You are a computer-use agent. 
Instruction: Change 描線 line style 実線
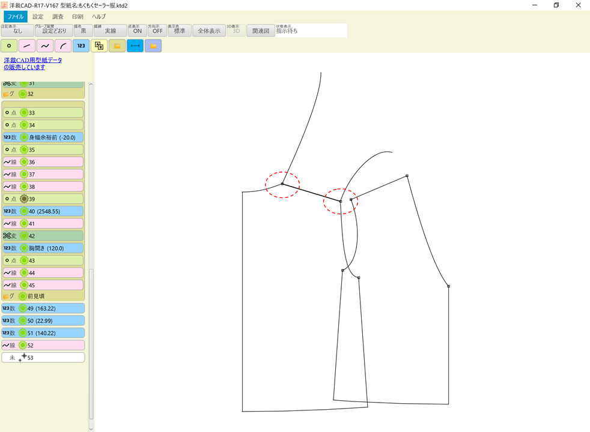pos(110,31)
